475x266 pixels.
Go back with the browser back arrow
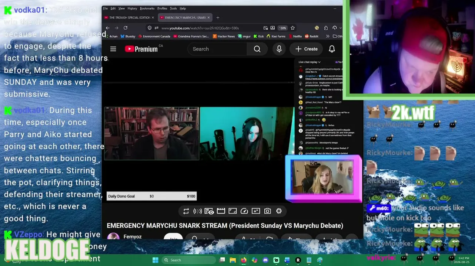click(107, 28)
